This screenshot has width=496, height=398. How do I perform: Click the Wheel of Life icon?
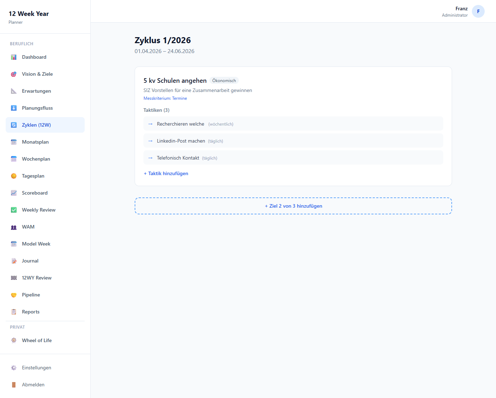coord(14,341)
